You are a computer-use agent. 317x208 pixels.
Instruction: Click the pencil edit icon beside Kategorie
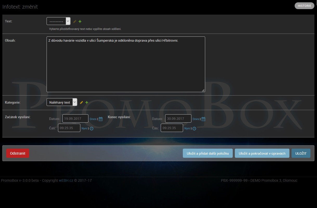tap(81, 103)
